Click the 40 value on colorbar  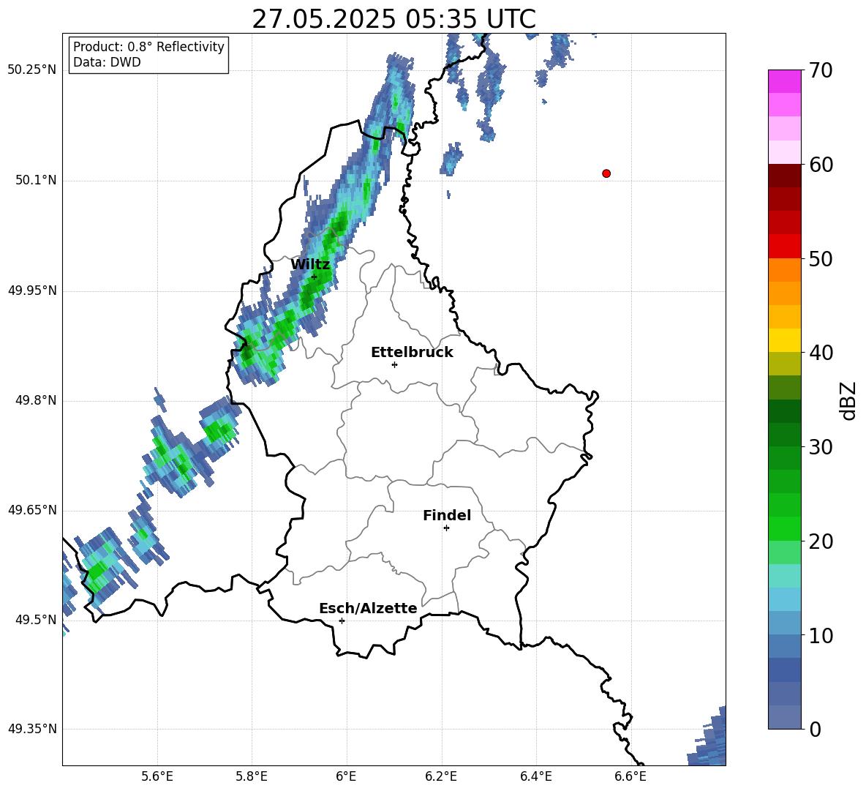[820, 353]
